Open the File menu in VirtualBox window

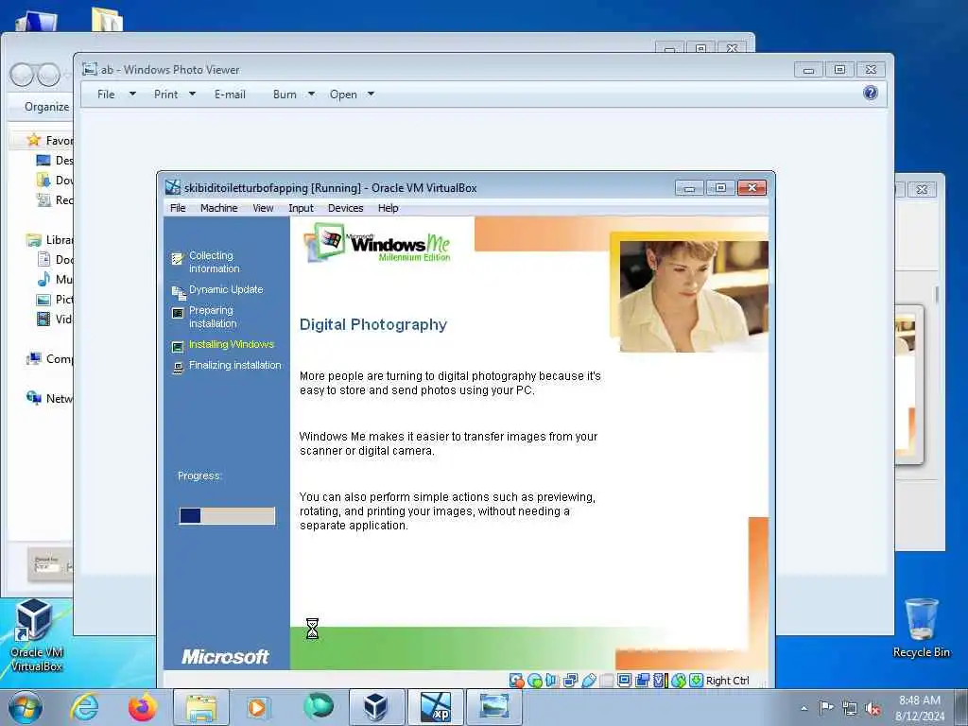pos(178,208)
